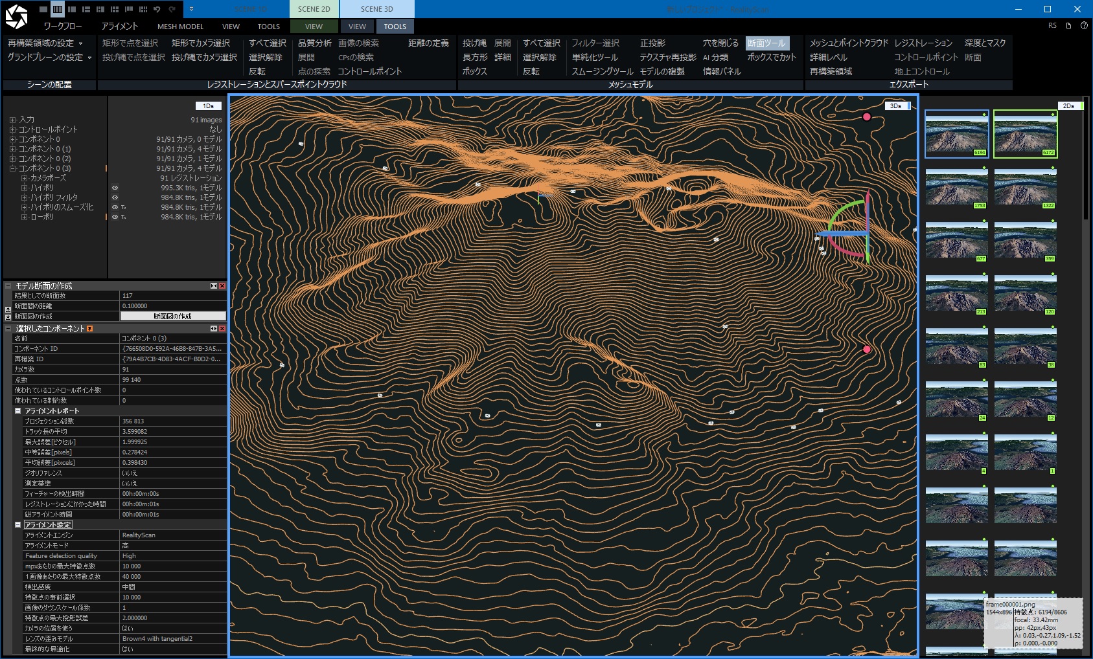The image size is (1093, 659).
Task: Open the ワークフロー tab
Action: pos(63,27)
